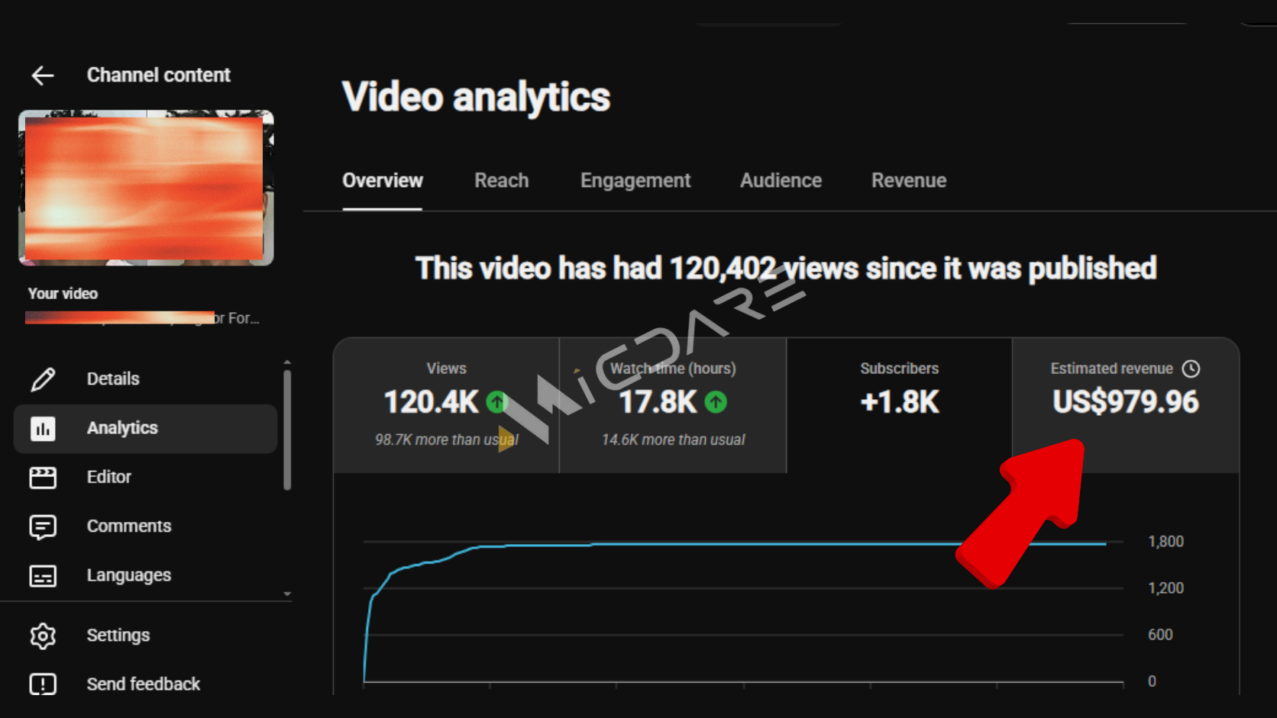
Task: Open Languages in the sidebar
Action: [x=145, y=576]
